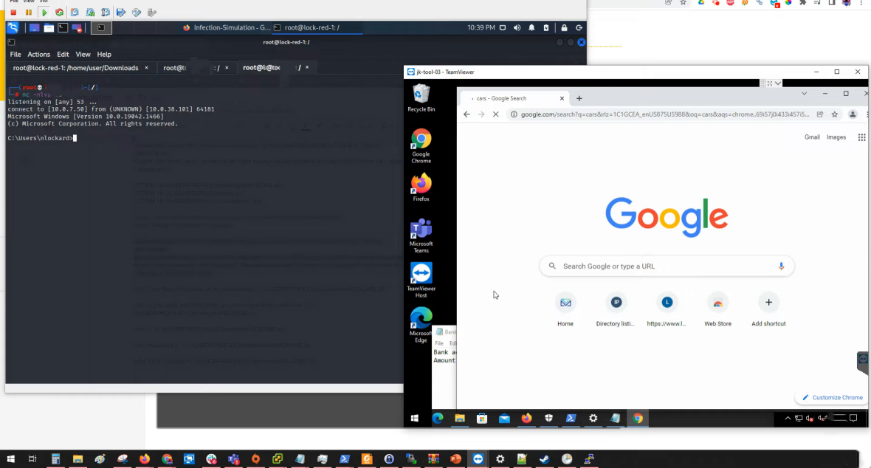Open Microsoft Store in remote taskbar
The height and width of the screenshot is (468, 871).
(x=482, y=419)
